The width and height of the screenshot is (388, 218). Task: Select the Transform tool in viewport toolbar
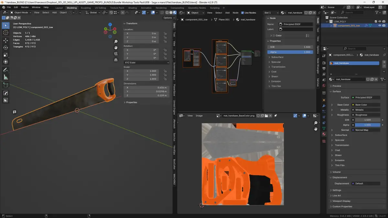pos(5,62)
